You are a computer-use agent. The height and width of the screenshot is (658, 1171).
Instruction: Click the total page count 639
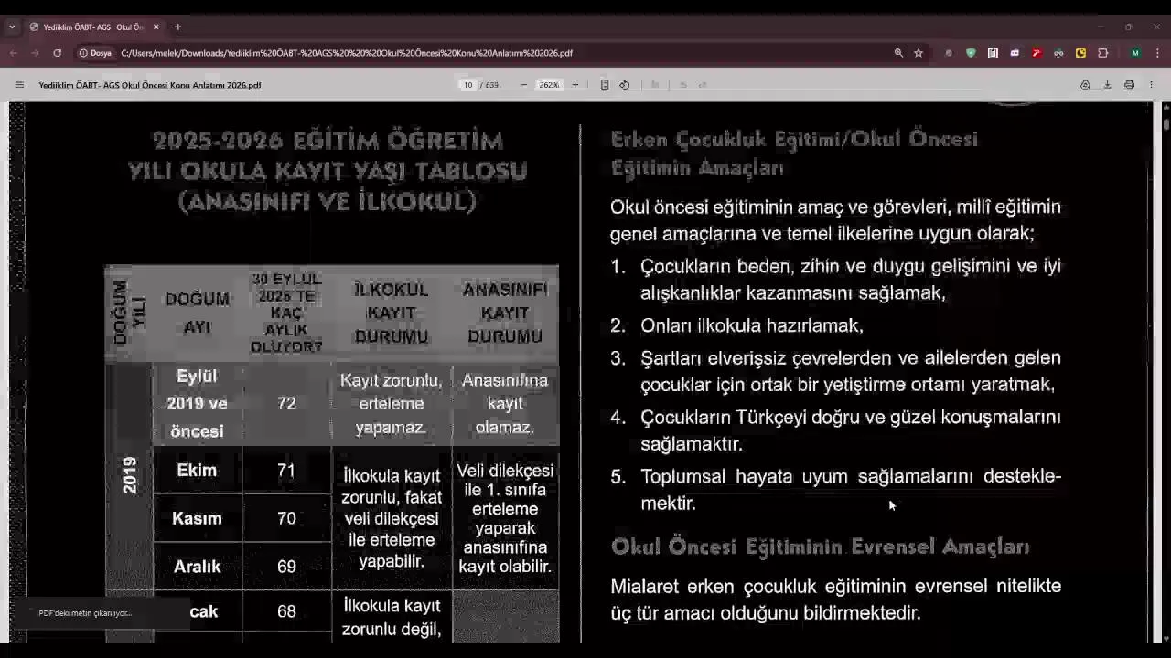click(492, 85)
